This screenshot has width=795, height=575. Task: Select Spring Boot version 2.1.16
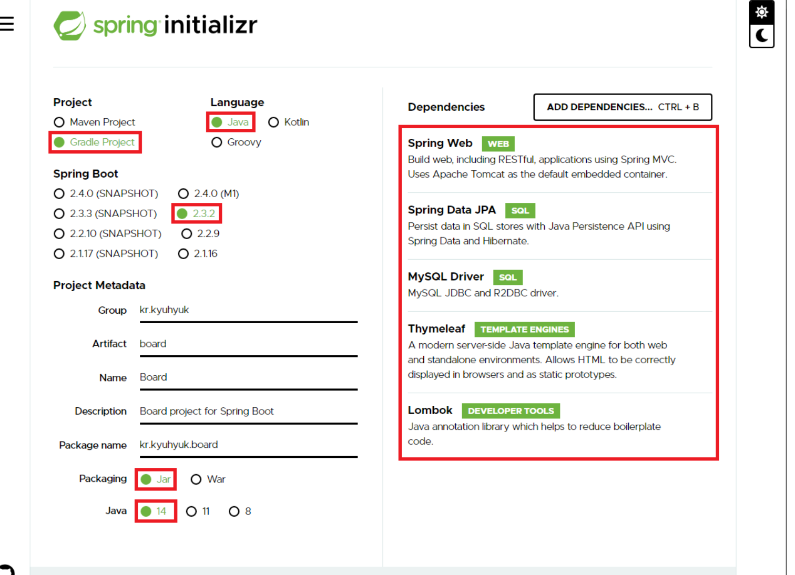click(x=198, y=253)
